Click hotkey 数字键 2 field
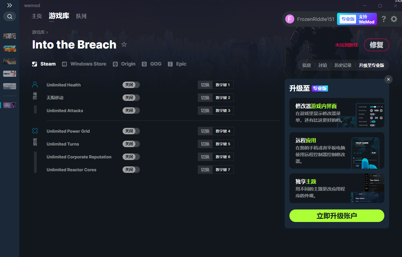Viewport: 402px width, 257px height. [x=223, y=98]
